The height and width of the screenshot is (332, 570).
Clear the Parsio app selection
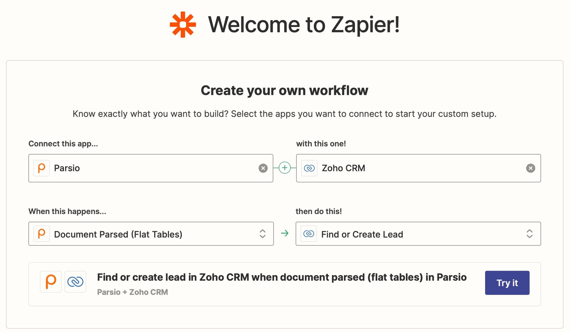click(263, 168)
